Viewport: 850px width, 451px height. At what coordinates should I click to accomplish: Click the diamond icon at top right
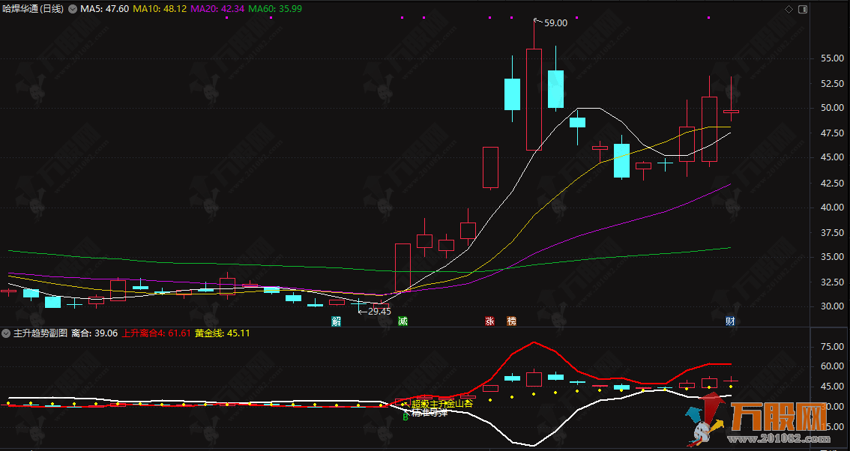788,9
